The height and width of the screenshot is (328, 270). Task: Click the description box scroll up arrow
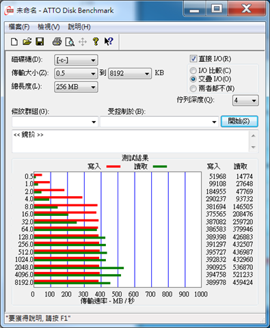(254, 136)
